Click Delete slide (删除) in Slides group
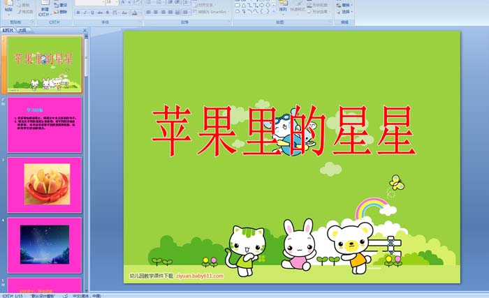489x298 pixels. [x=61, y=12]
